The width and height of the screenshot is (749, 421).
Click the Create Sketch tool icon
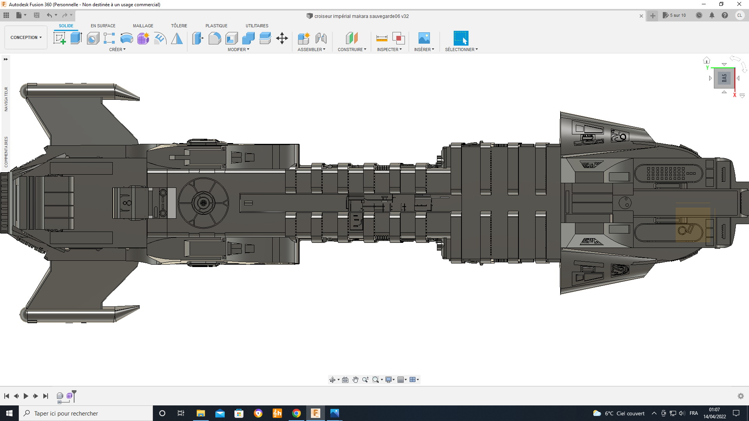point(59,38)
